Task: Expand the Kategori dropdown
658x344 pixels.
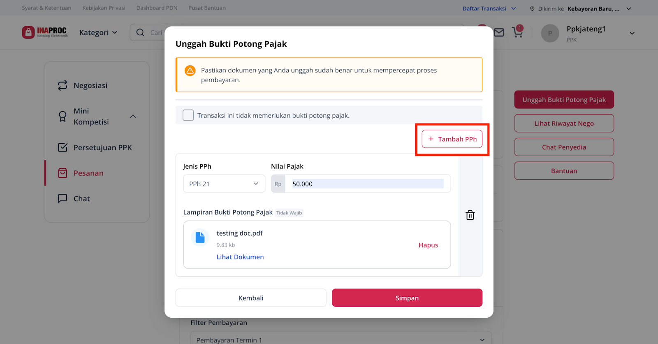Action: coord(98,32)
